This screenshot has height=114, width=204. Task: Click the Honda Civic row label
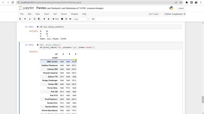(x=52, y=103)
